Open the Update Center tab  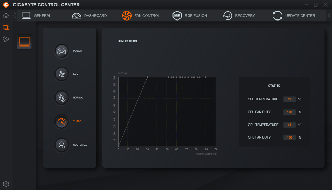[294, 16]
